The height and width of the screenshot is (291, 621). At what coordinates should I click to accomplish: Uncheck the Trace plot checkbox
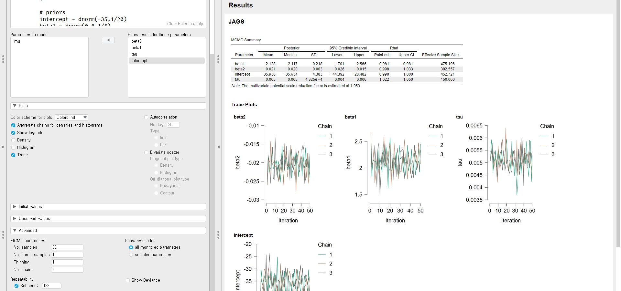(13, 155)
